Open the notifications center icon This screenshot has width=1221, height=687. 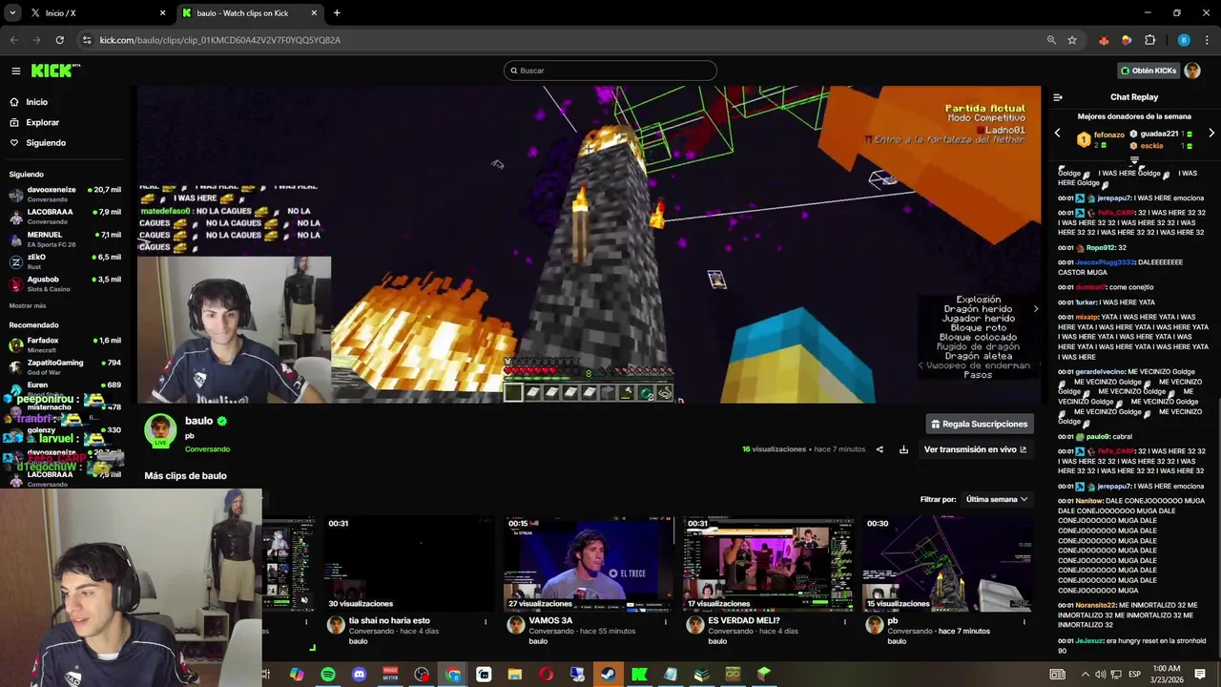click(x=1200, y=675)
